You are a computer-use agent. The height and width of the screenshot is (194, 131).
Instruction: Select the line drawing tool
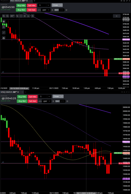4,33
